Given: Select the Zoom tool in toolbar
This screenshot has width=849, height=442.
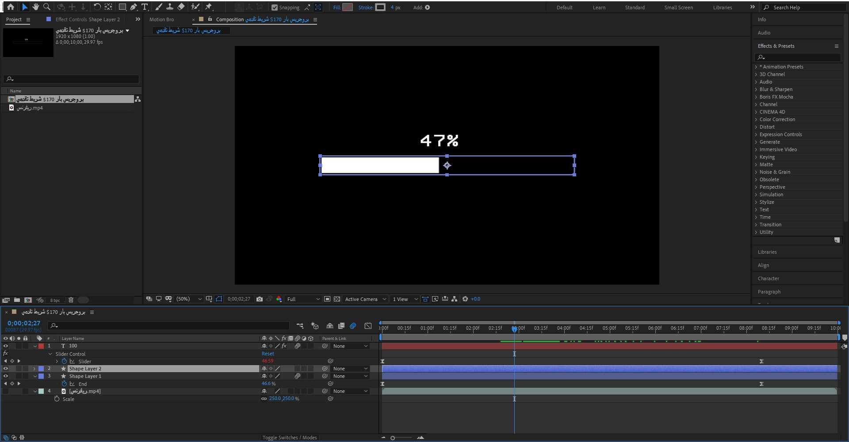Looking at the screenshot, I should click(x=47, y=7).
